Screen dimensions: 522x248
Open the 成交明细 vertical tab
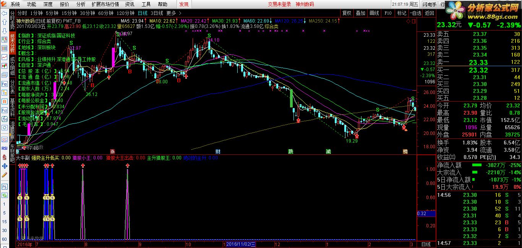[12, 67]
